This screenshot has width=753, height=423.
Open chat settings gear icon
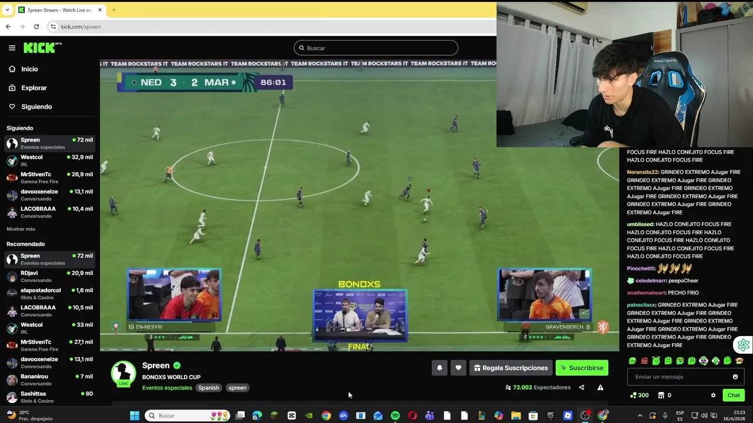pyautogui.click(x=714, y=395)
